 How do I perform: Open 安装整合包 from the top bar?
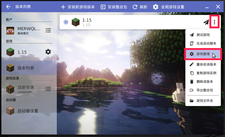pyautogui.click(x=117, y=7)
